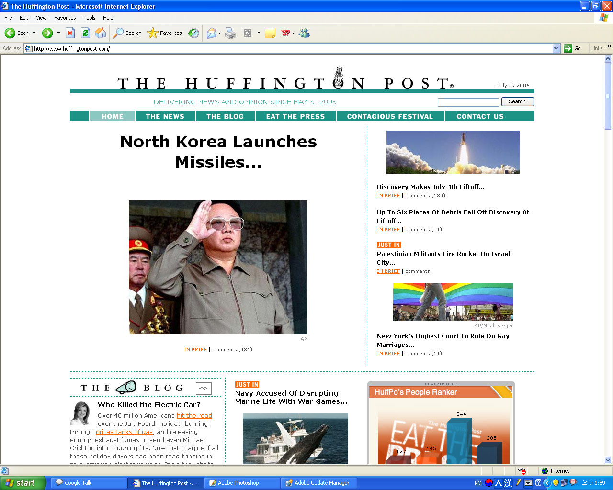Open Mail via the envelope toolbar icon
Viewport: 613px width, 490px height.
click(211, 33)
